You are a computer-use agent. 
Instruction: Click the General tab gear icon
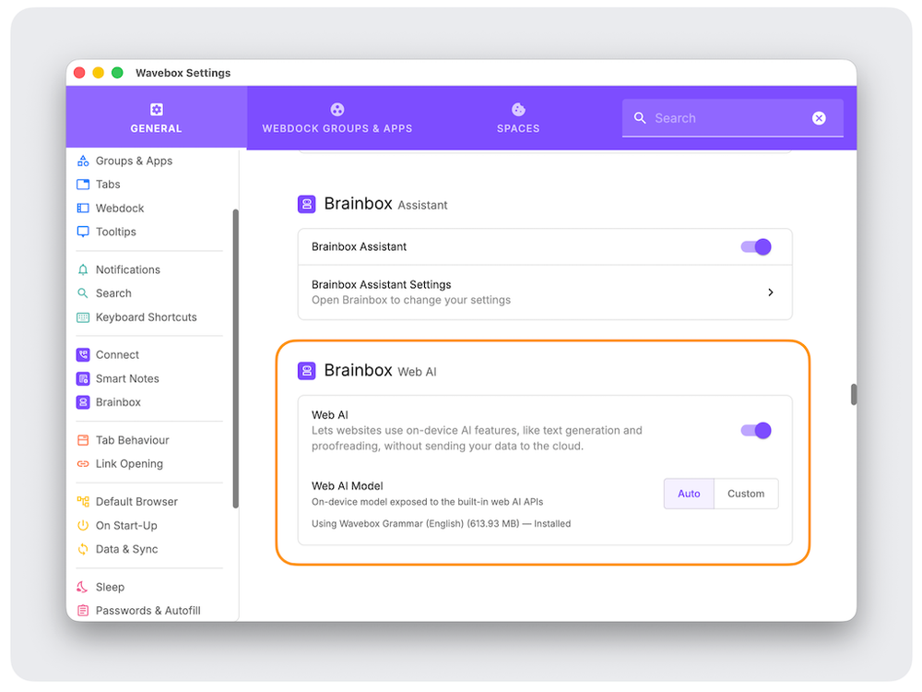(x=157, y=110)
